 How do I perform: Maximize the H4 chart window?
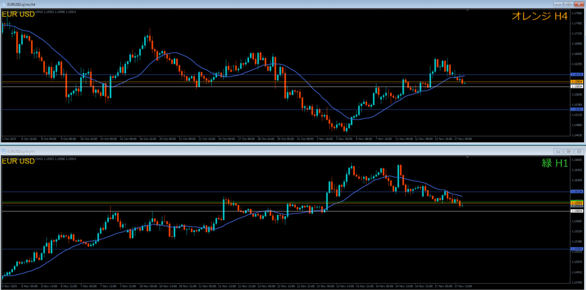click(568, 4)
